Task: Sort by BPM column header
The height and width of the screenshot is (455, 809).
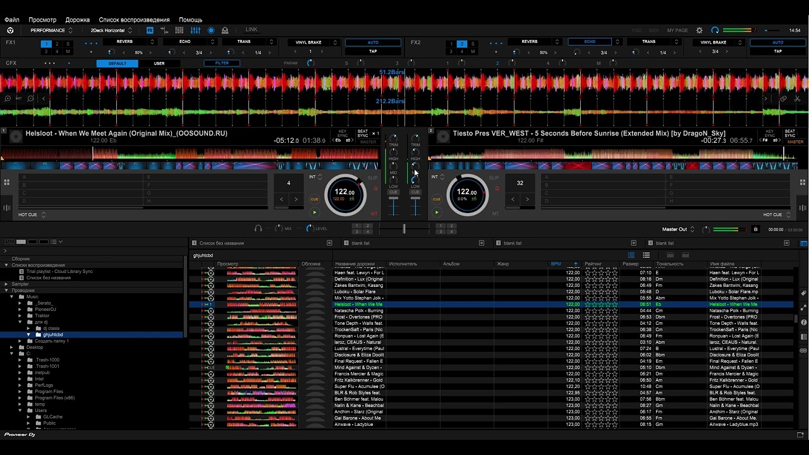Action: pyautogui.click(x=564, y=264)
